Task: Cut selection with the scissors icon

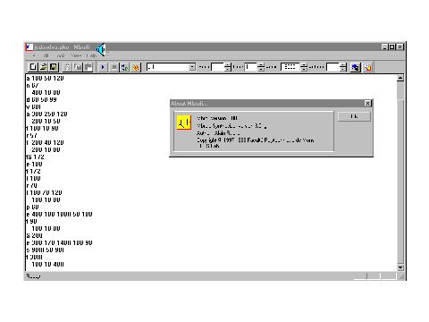Action: pos(67,67)
